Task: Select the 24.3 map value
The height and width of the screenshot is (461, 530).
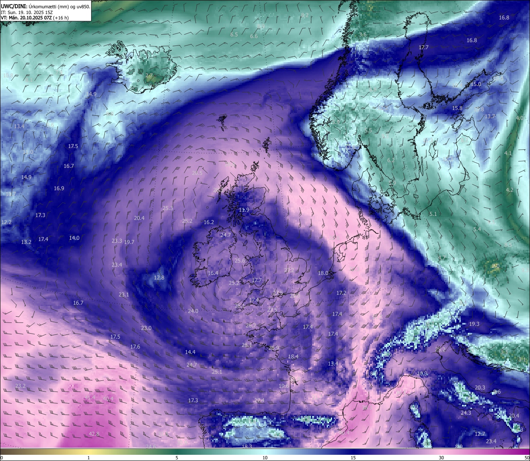Action: (466, 413)
